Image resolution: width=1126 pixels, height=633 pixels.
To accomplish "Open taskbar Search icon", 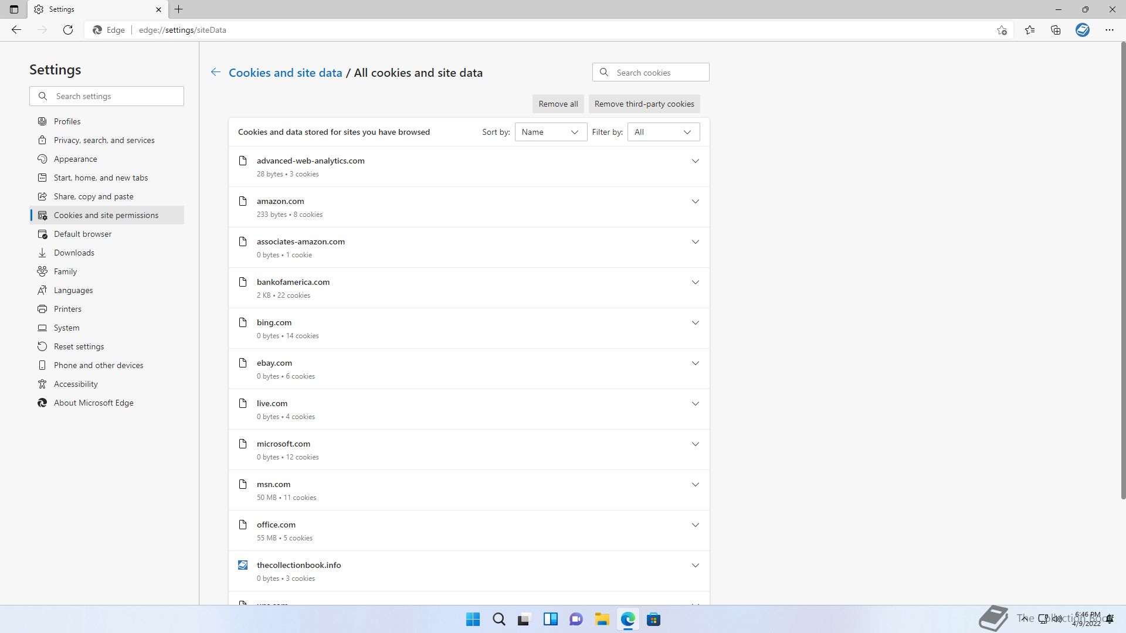I will [x=499, y=620].
